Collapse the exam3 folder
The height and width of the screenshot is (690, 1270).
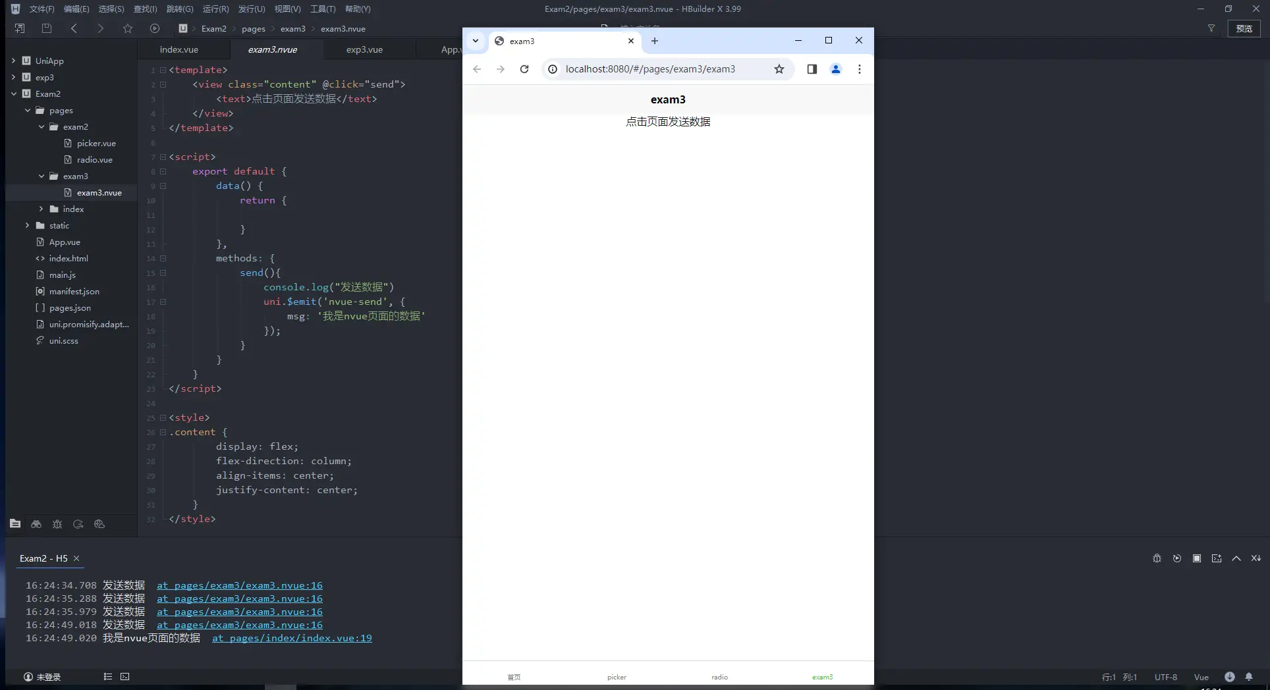coord(41,176)
